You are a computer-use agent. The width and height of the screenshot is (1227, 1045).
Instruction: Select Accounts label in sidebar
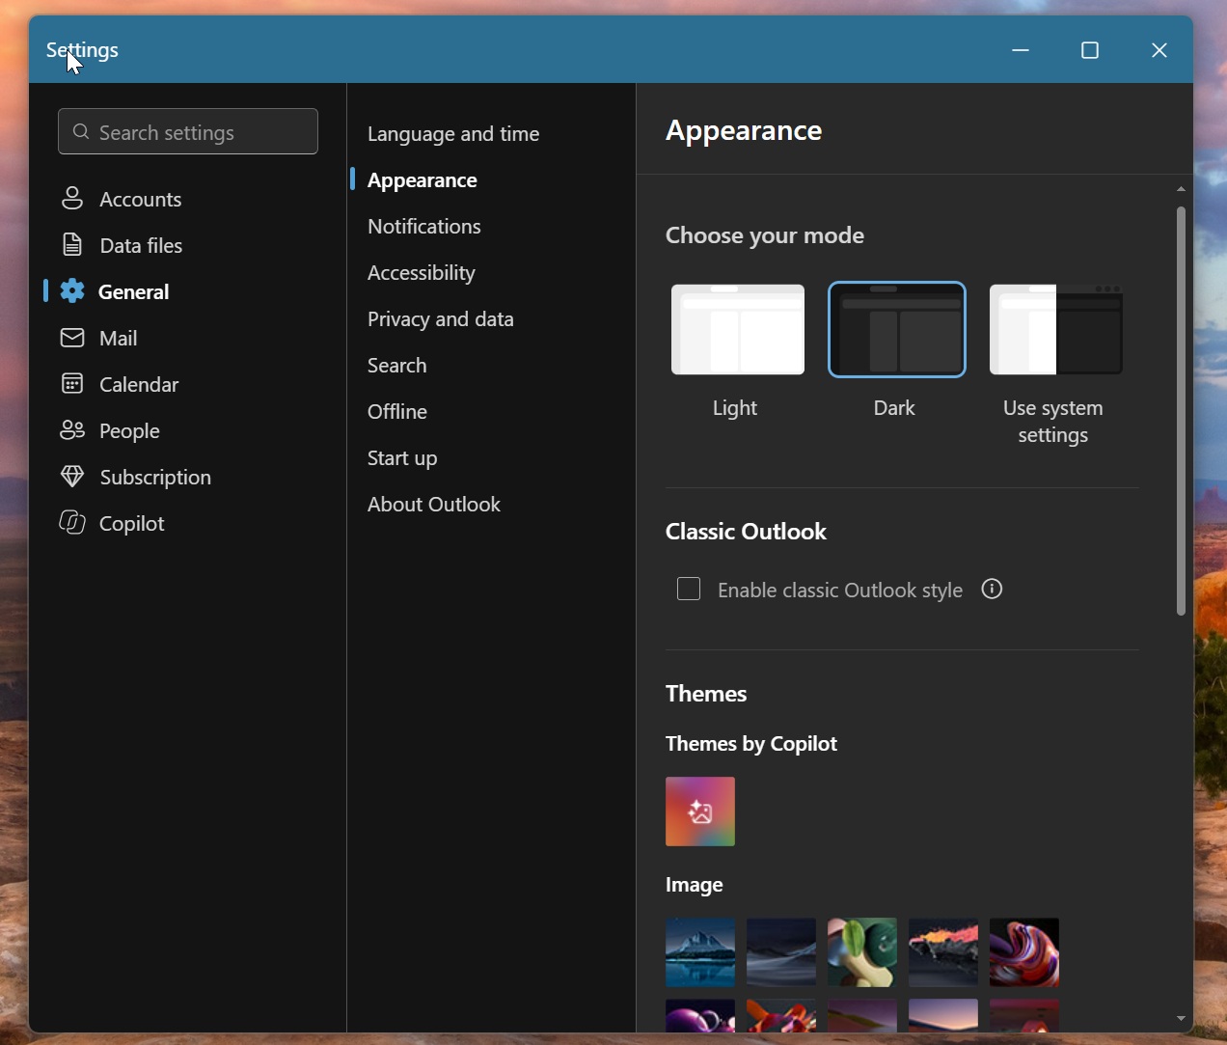pyautogui.click(x=141, y=199)
